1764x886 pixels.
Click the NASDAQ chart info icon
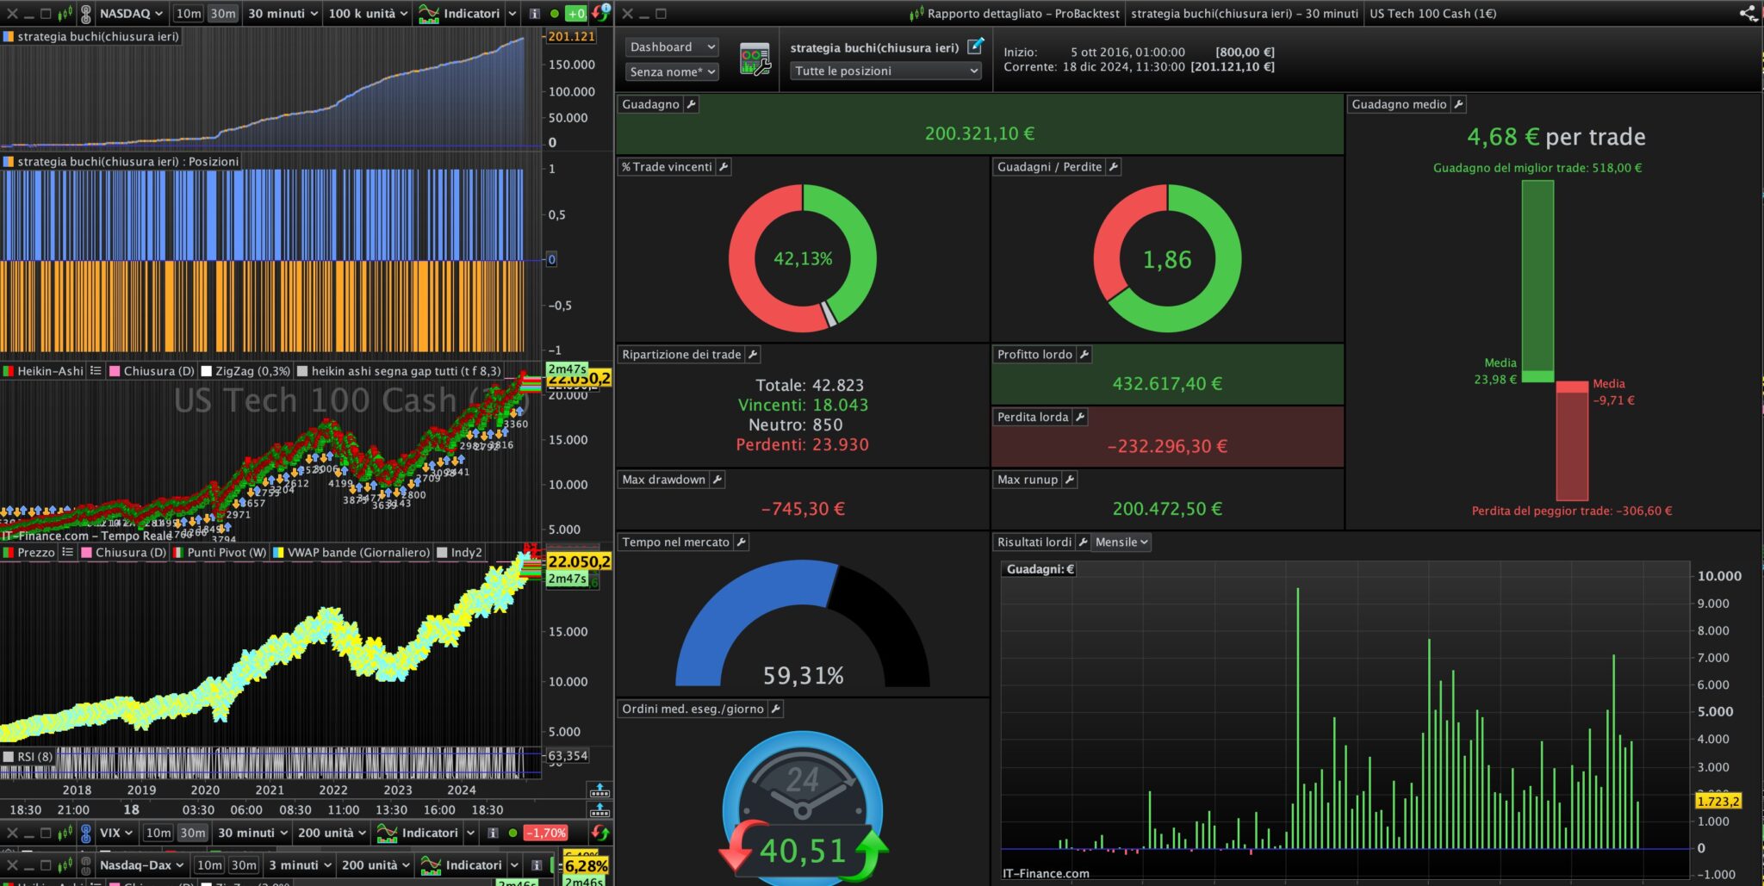coord(534,14)
